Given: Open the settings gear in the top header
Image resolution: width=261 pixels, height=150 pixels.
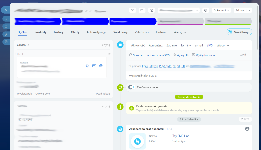Looking at the screenshot, I should (x=206, y=10).
